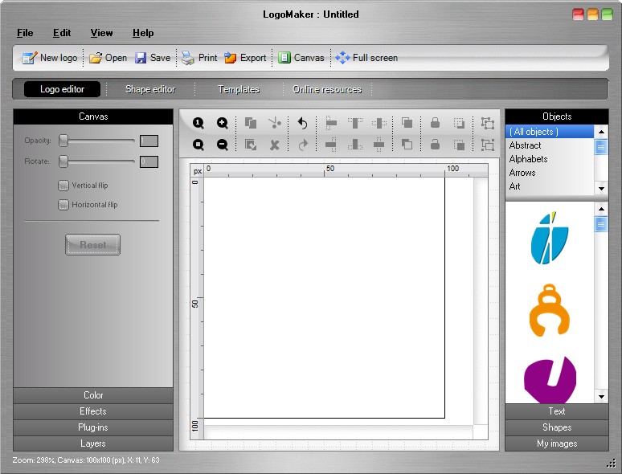622x474 pixels.
Task: Click the Export toolbar button
Action: click(x=245, y=58)
